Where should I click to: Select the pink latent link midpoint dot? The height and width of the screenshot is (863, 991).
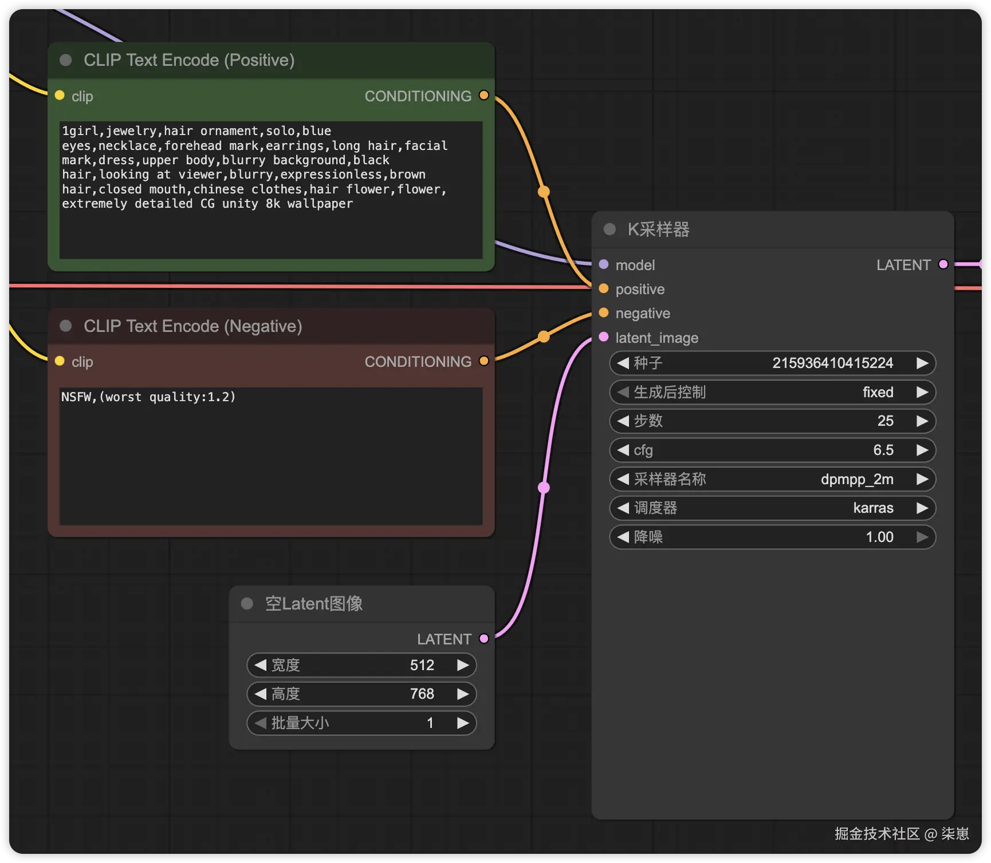[x=544, y=488]
